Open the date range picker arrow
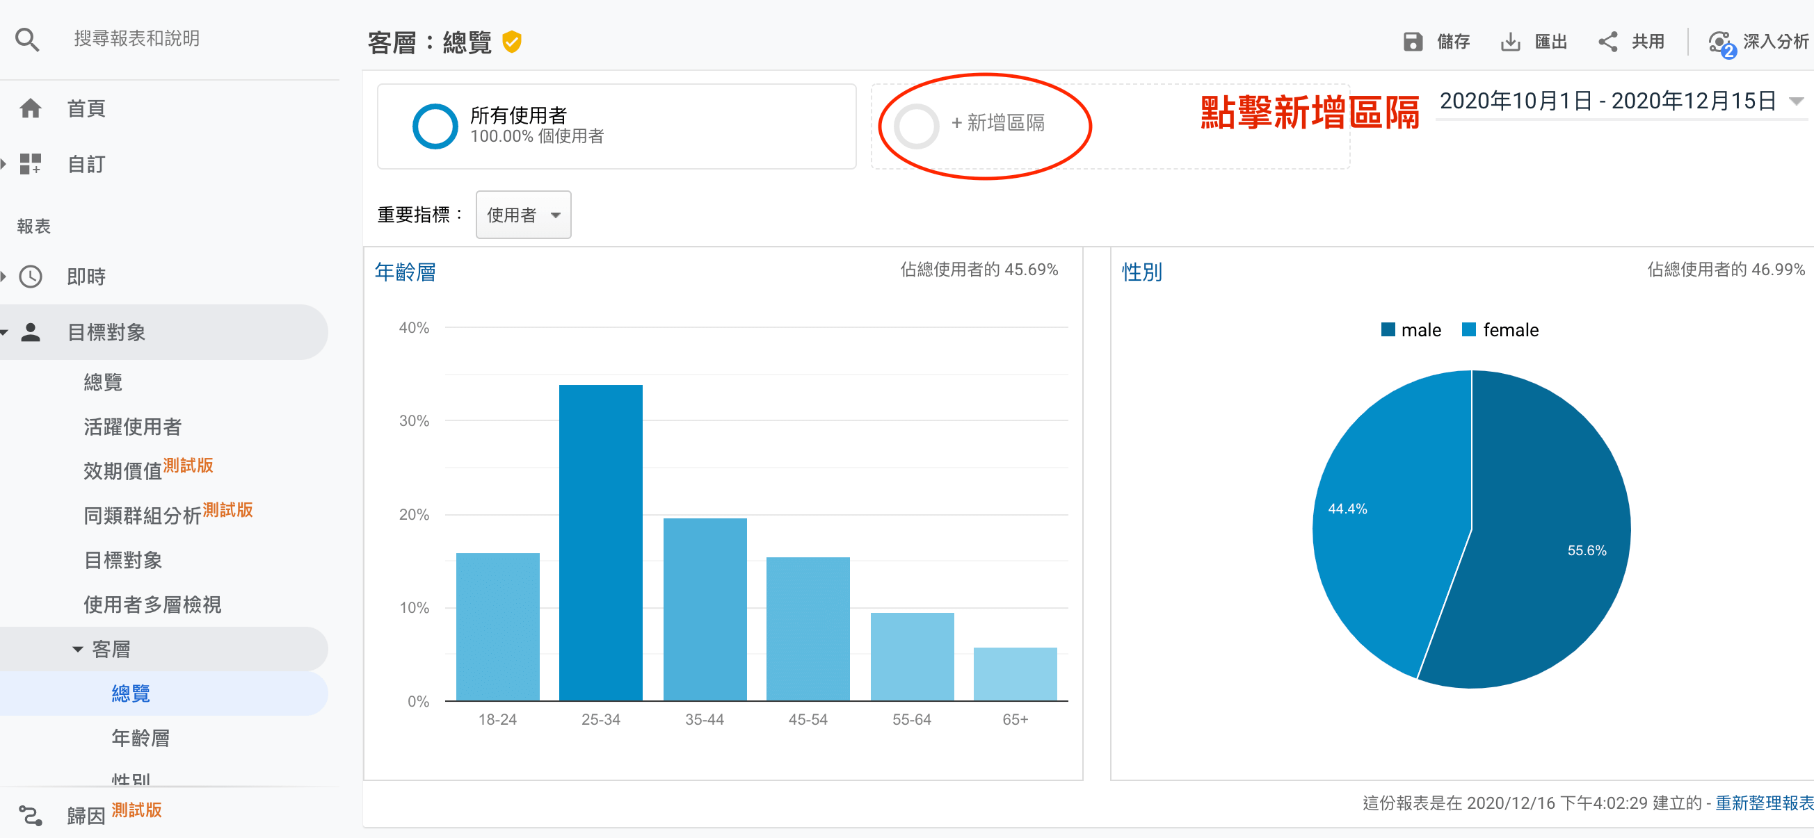Viewport: 1814px width, 838px height. click(x=1797, y=101)
